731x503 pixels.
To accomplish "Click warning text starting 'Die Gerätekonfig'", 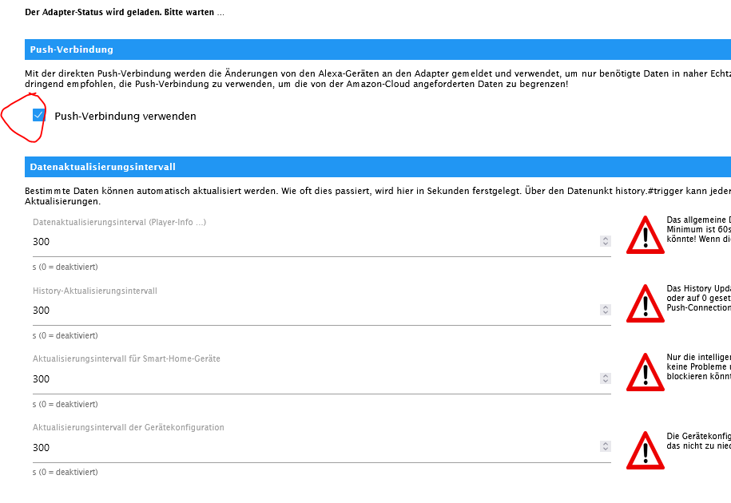I will (698, 441).
